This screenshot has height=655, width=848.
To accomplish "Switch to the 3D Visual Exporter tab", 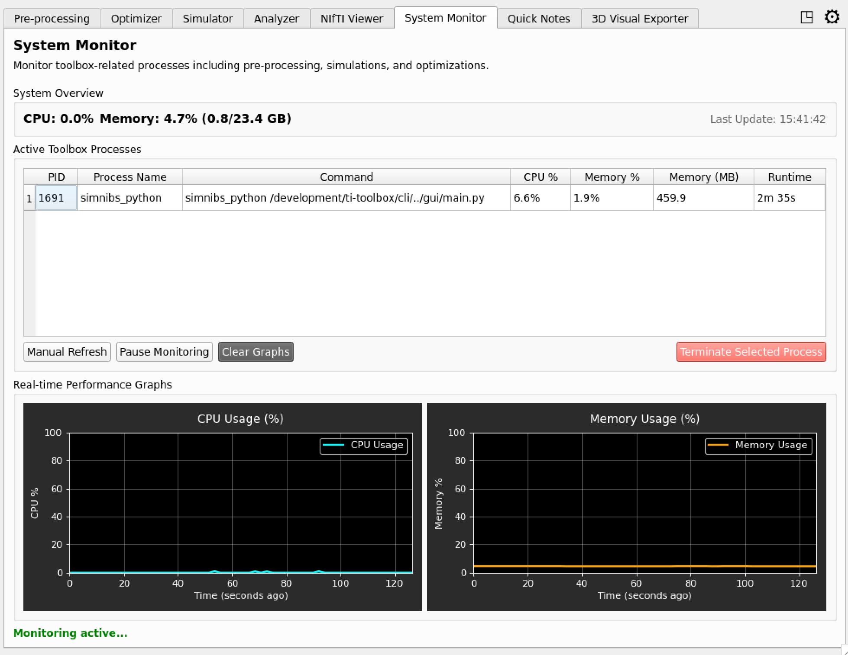I will click(x=640, y=18).
